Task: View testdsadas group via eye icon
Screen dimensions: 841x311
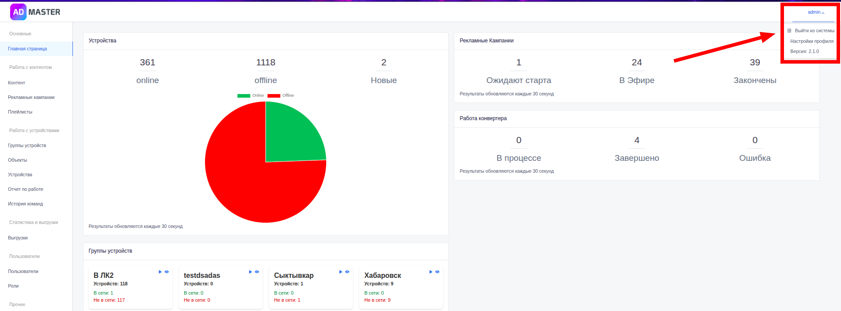Action: coord(257,272)
